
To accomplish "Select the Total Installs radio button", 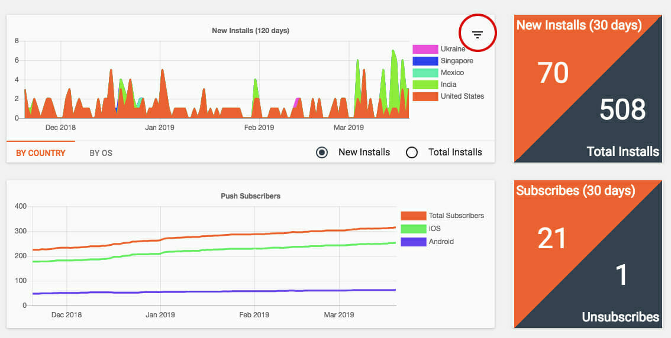I will click(x=412, y=152).
